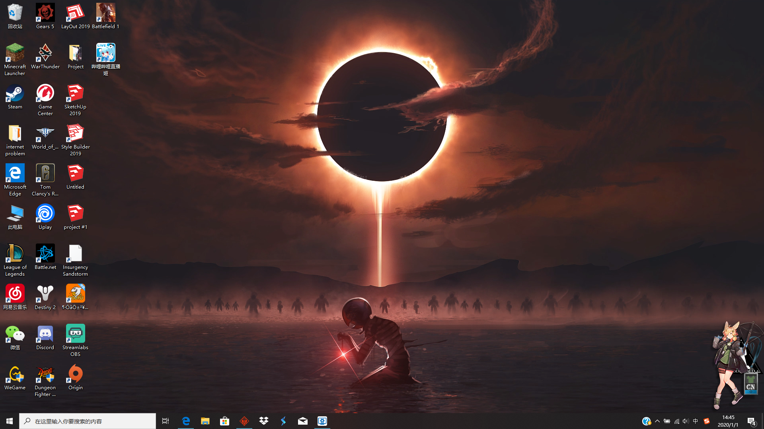Image resolution: width=764 pixels, height=429 pixels.
Task: Open the Style Builder 2019 shortcut
Action: [x=76, y=140]
